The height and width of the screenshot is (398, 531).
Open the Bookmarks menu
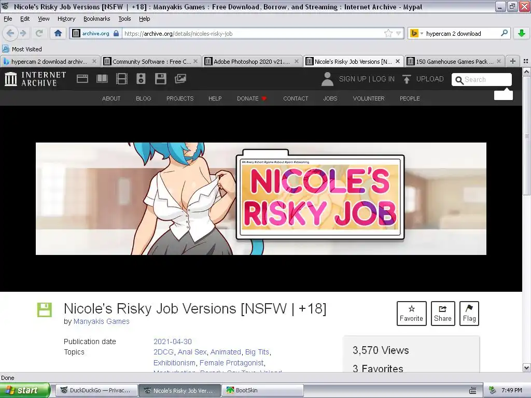[x=97, y=19]
